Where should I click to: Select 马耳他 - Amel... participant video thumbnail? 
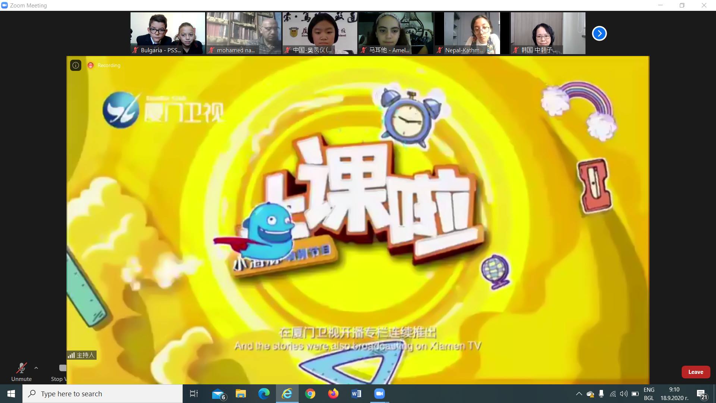[396, 33]
